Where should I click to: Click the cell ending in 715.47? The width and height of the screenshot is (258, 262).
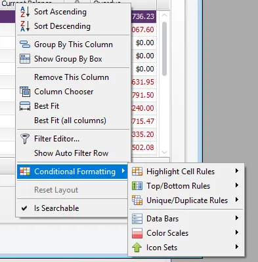pyautogui.click(x=144, y=121)
